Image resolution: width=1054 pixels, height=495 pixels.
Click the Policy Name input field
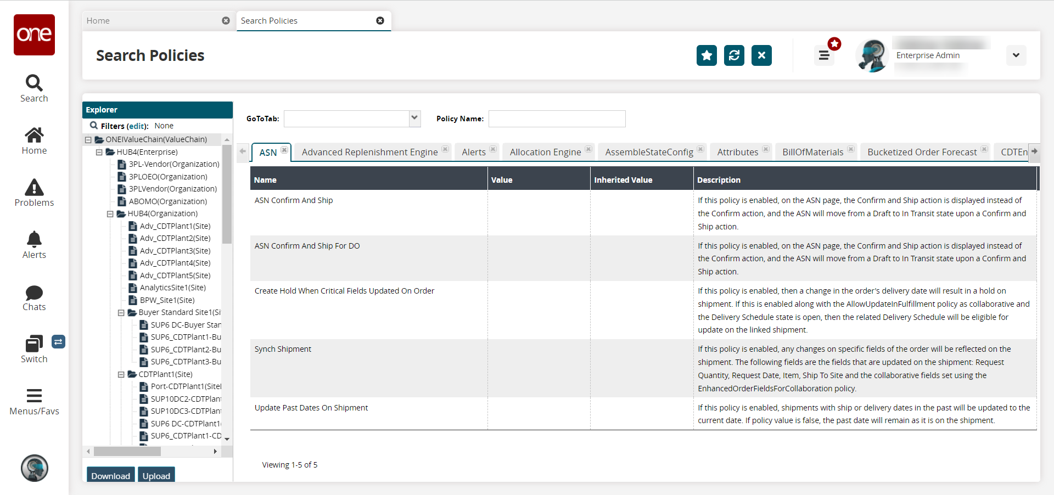[557, 119]
